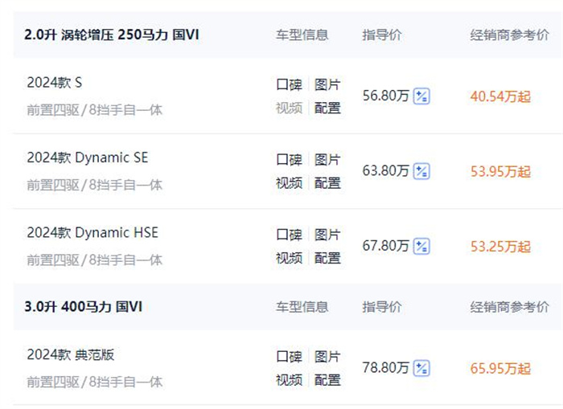Open price calculator icon beside 63.80万
563x409 pixels.
421,171
